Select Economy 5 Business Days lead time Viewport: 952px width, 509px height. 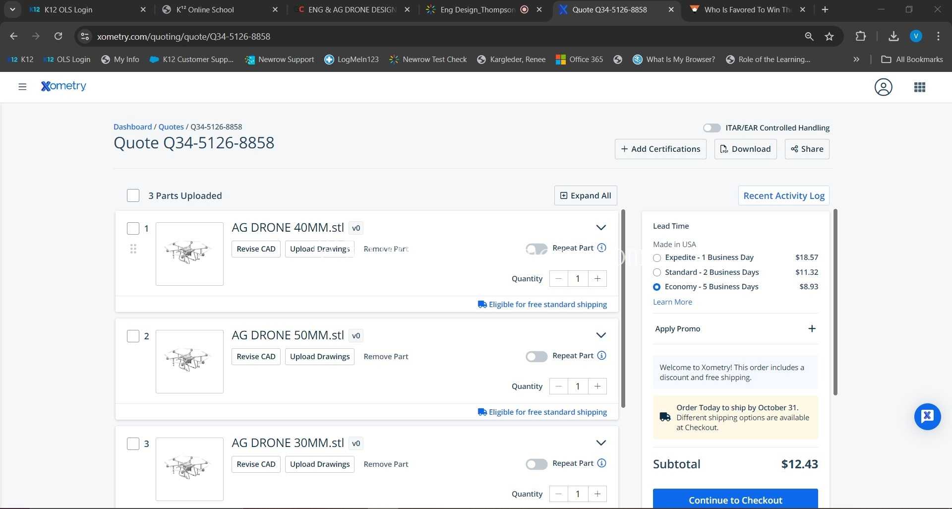coord(657,287)
